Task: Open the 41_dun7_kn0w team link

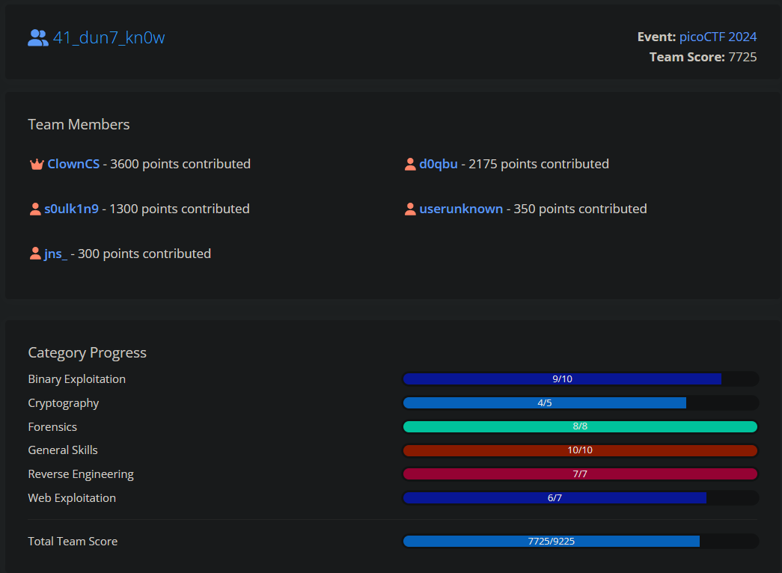Action: click(x=109, y=38)
